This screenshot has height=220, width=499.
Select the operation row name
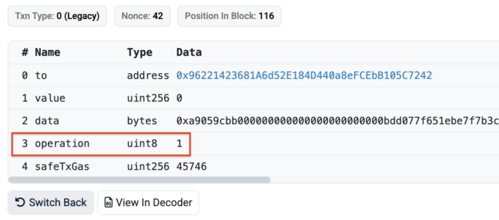62,144
